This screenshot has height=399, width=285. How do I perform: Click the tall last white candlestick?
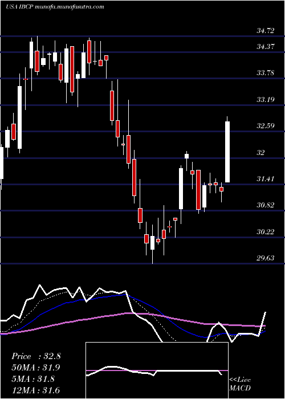(227, 149)
